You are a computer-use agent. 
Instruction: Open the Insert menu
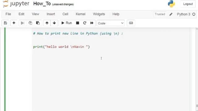(x=51, y=14)
